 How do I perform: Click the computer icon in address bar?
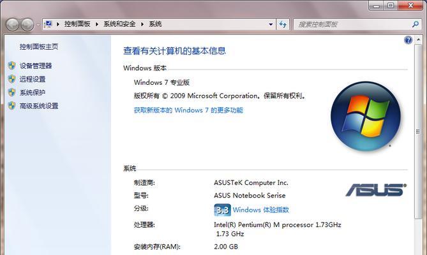[49, 24]
